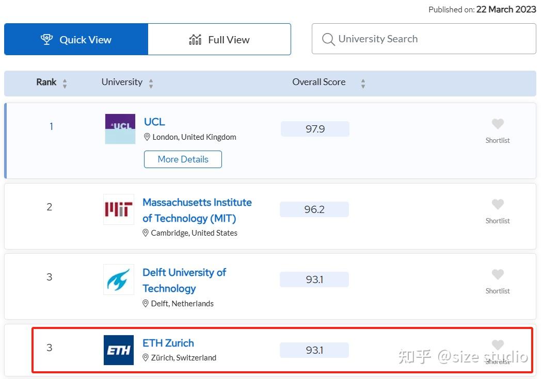Screen dimensions: 542x379
Task: Open the UCL university link
Action: (x=154, y=122)
